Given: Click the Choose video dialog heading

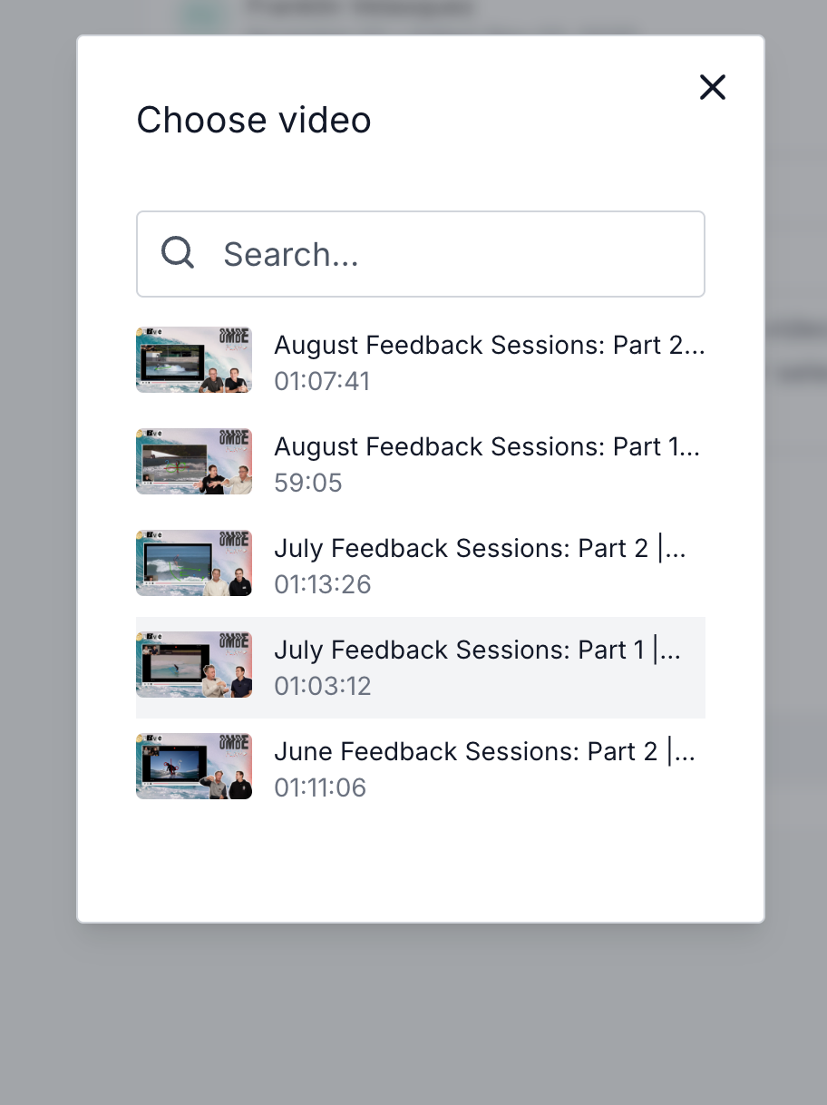Looking at the screenshot, I should click(254, 120).
